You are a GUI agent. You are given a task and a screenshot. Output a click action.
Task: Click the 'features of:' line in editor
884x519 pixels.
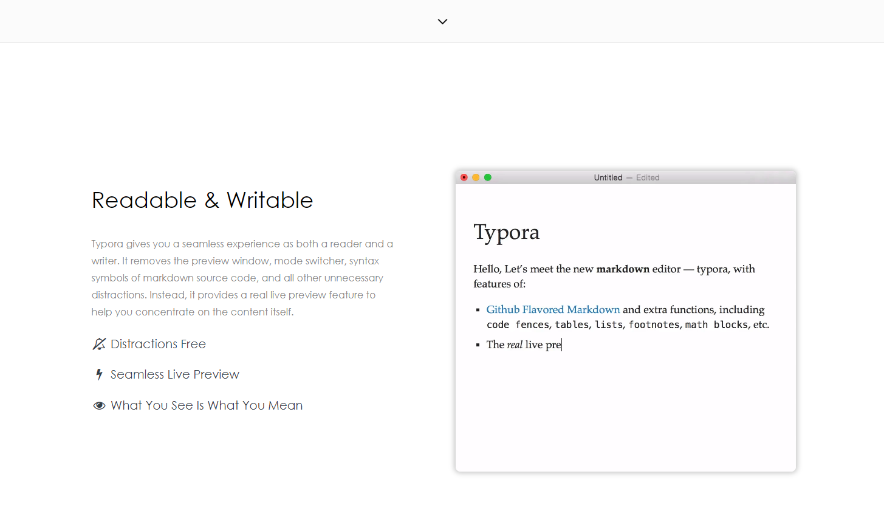tap(499, 284)
